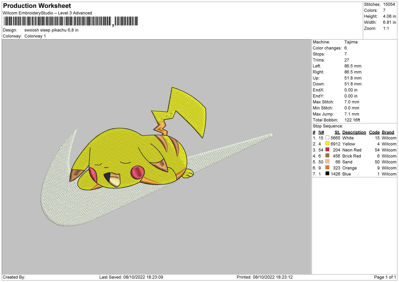This screenshot has width=399, height=282.
Task: Click the 'St.' column header
Action: click(x=337, y=132)
